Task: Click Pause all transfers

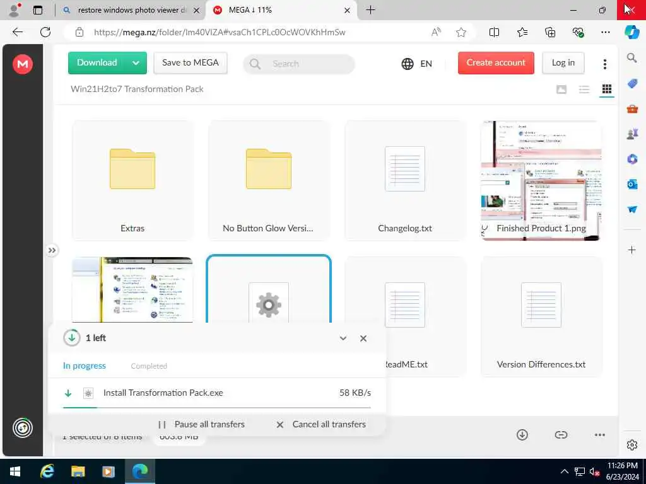Action: click(x=201, y=424)
